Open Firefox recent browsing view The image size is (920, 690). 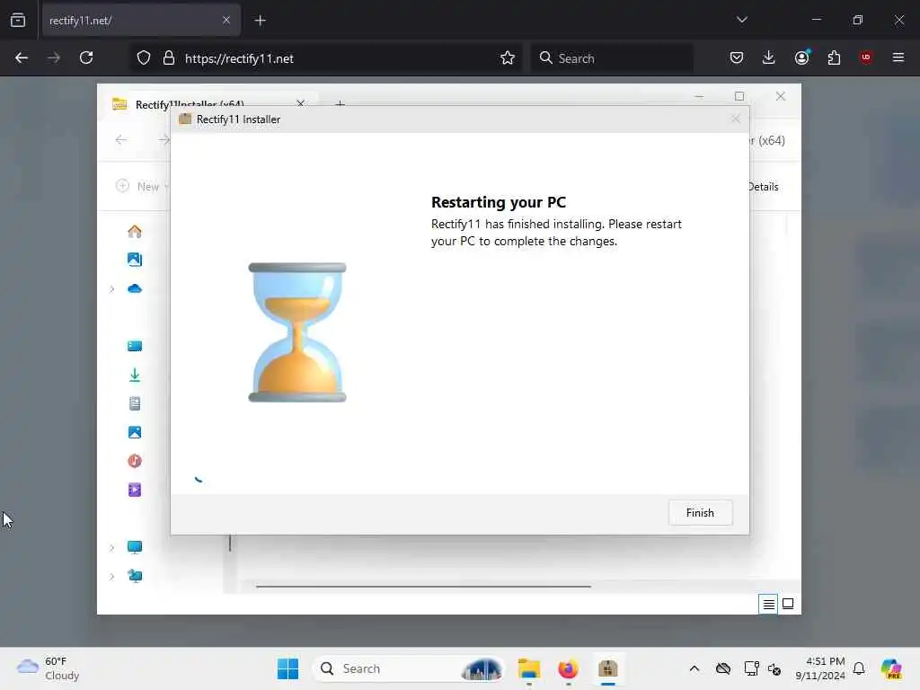[18, 21]
